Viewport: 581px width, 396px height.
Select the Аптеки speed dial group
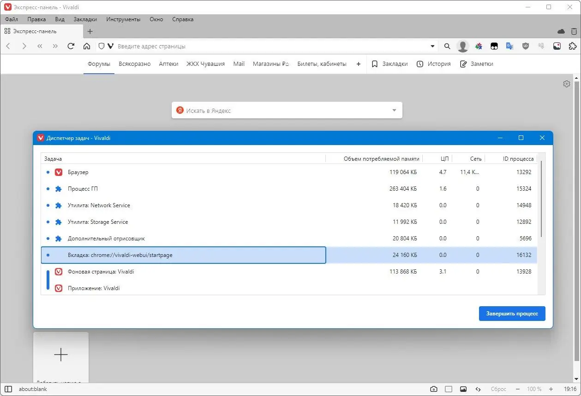pos(168,64)
